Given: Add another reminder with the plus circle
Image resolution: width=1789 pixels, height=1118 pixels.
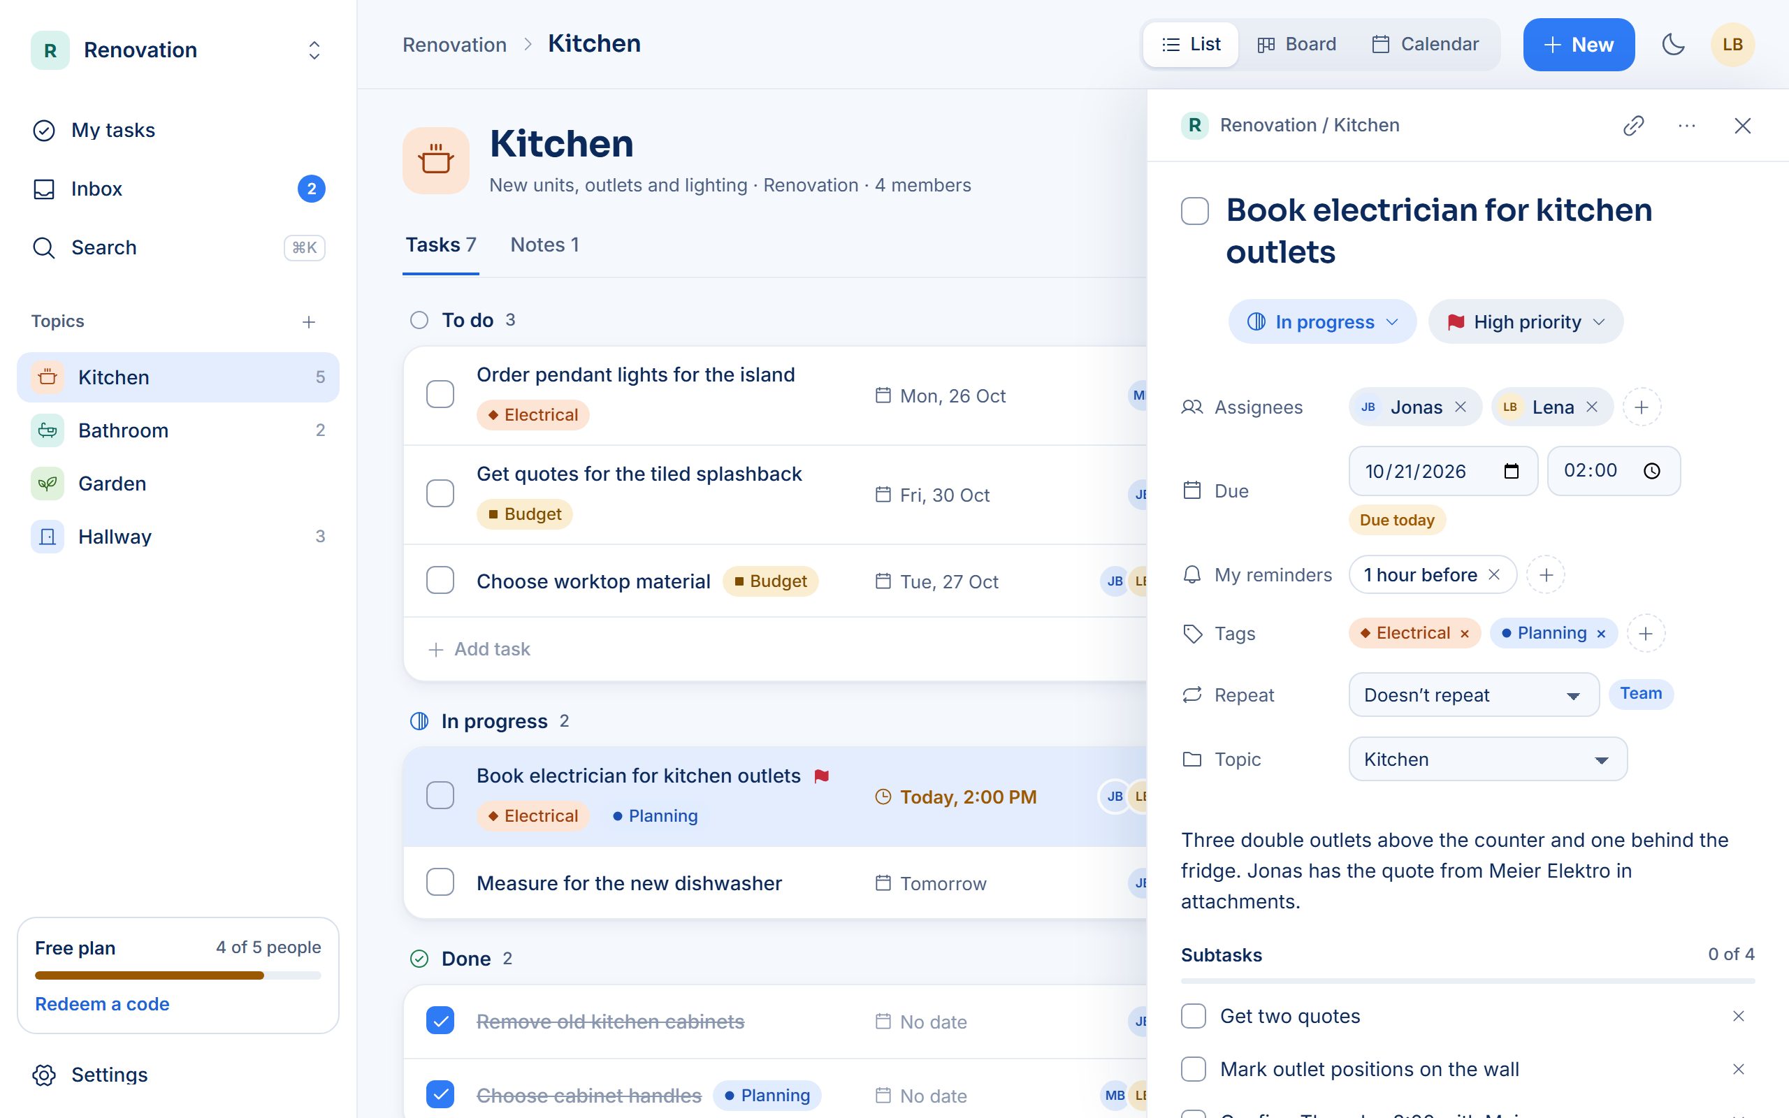Looking at the screenshot, I should (x=1546, y=574).
